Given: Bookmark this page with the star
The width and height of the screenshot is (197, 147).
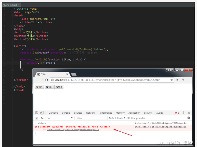Looking at the screenshot, I should (x=172, y=80).
